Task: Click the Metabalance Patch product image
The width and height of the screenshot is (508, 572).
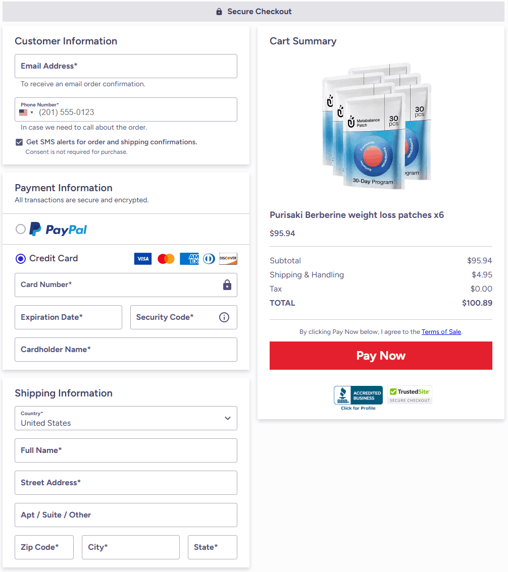Action: 376,127
